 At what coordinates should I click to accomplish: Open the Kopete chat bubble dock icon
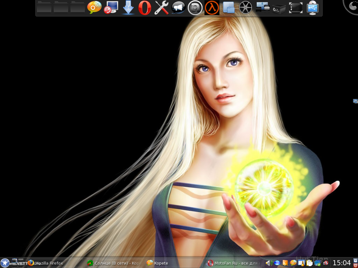pos(94,7)
